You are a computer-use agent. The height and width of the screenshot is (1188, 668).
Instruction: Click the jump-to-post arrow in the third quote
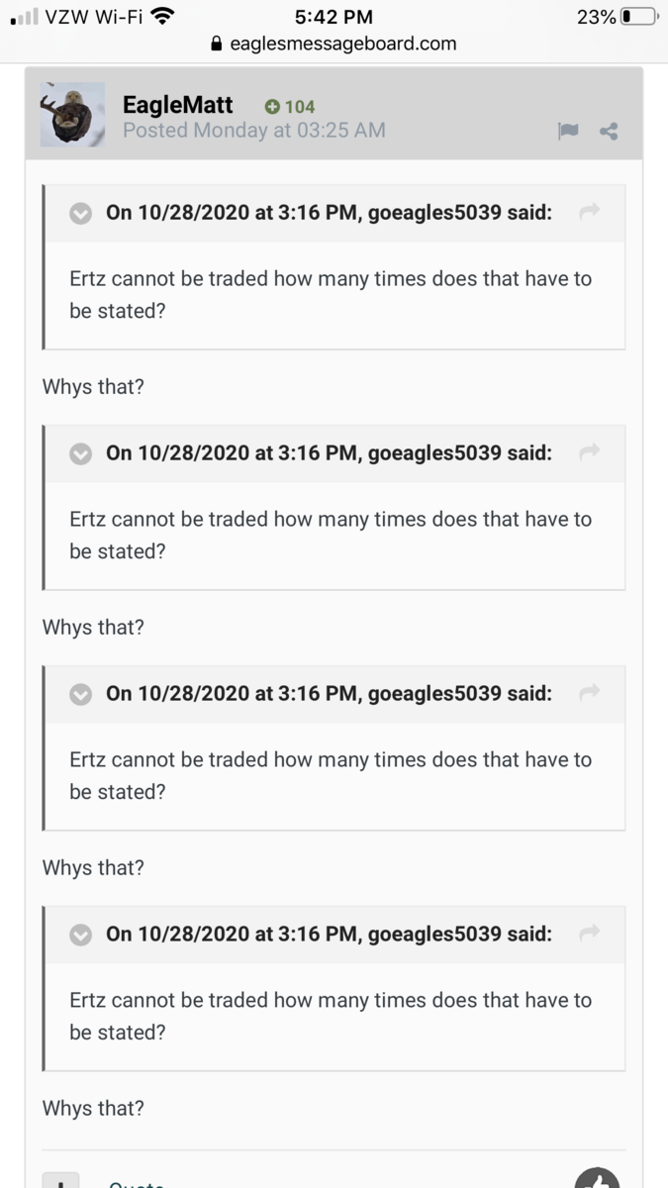click(x=590, y=692)
